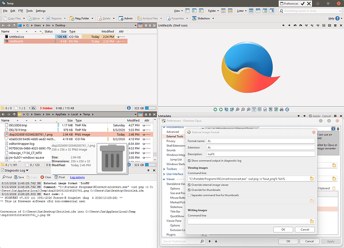
Task: Open the Diagnostic Log dropdown arrow
Action: (27, 171)
